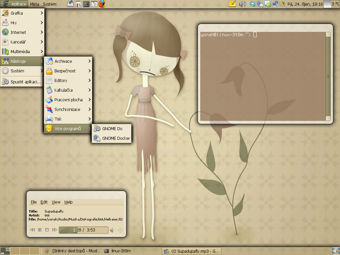This screenshot has width=340, height=255.
Task: Click terminal scrollbar up arrow
Action: (x=328, y=34)
